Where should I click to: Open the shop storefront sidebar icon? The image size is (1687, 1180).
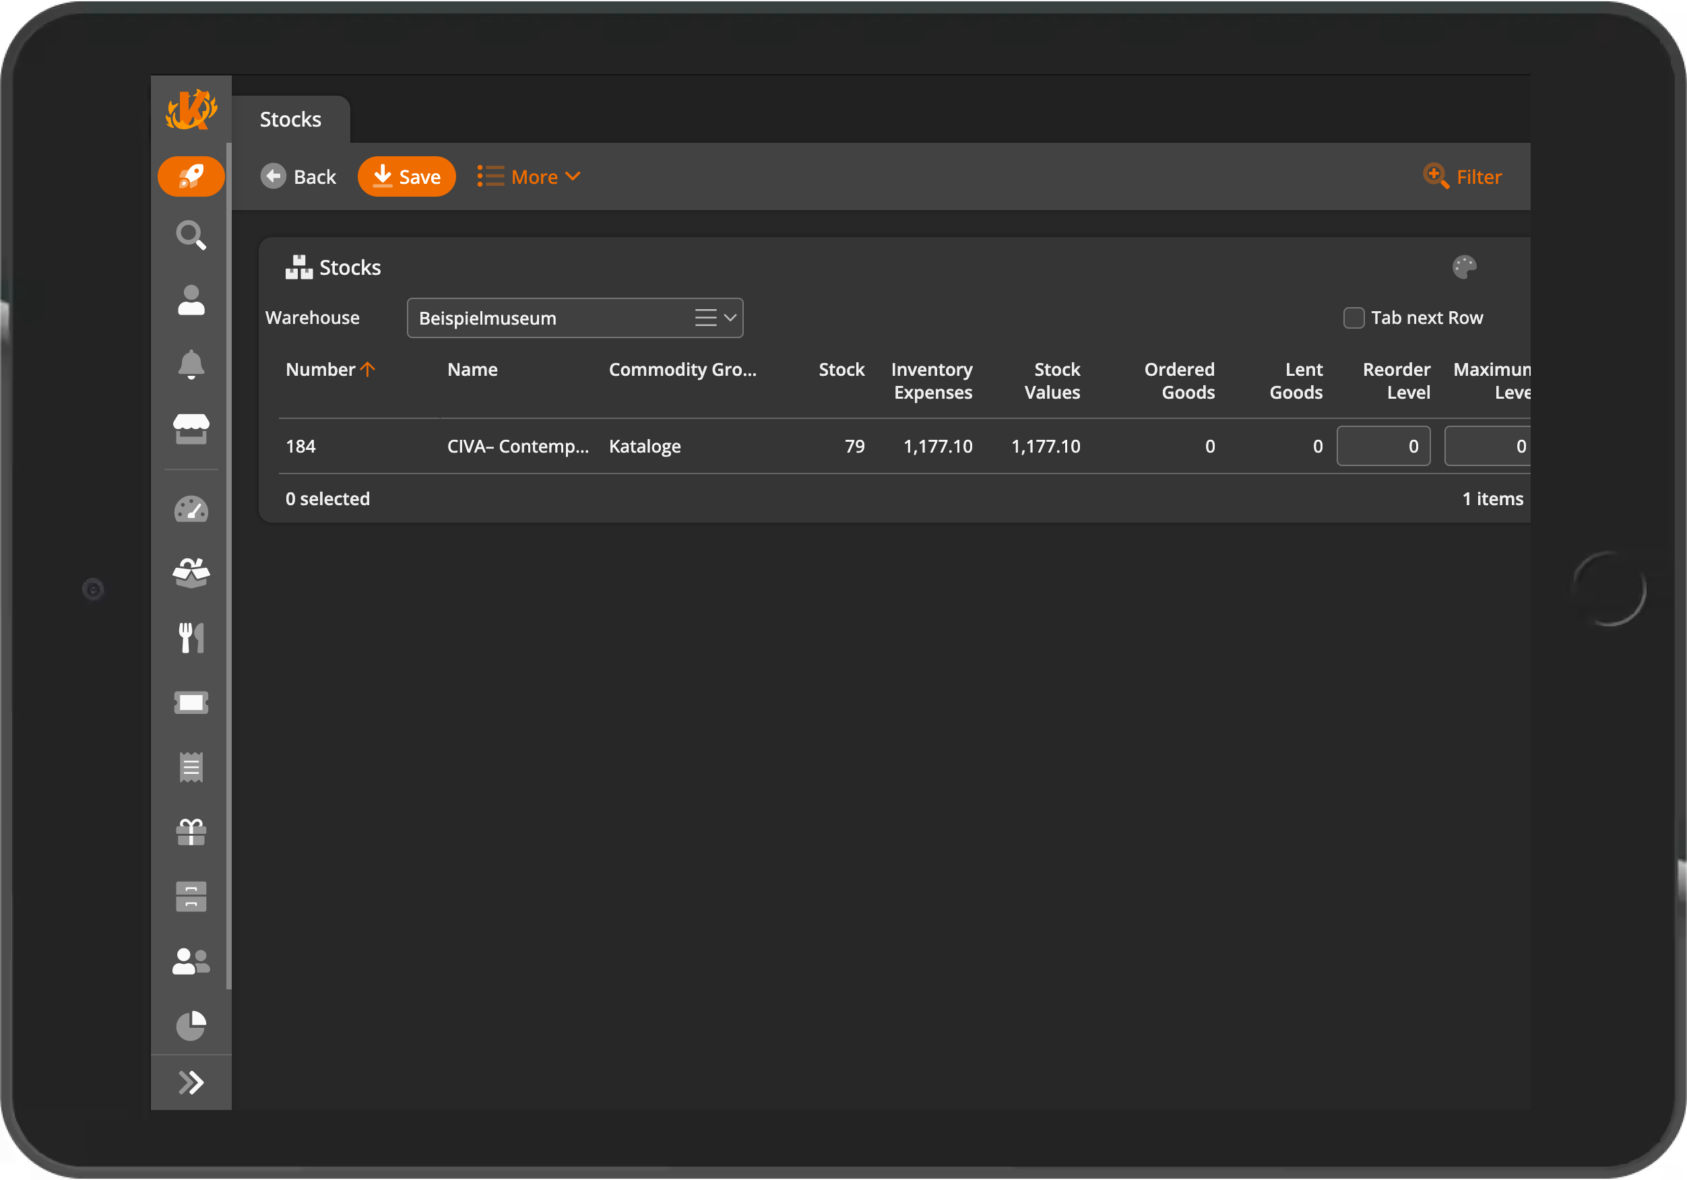tap(191, 429)
